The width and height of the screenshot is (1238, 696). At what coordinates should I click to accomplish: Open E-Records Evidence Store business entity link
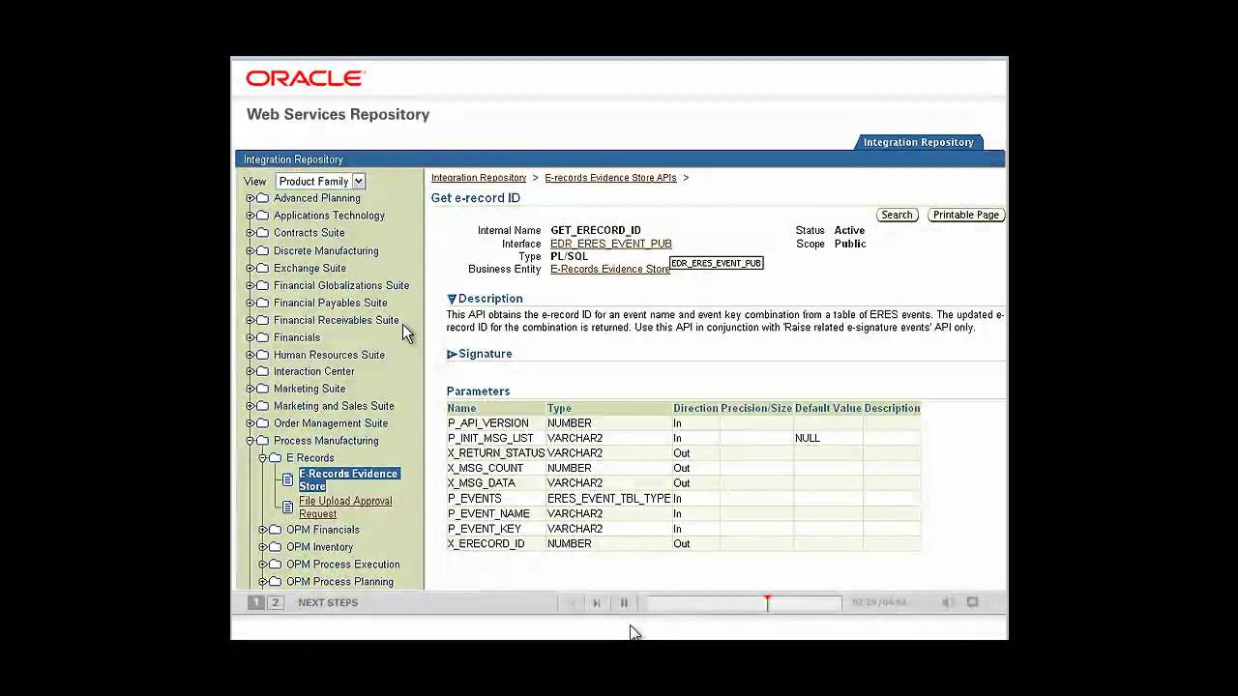(610, 269)
